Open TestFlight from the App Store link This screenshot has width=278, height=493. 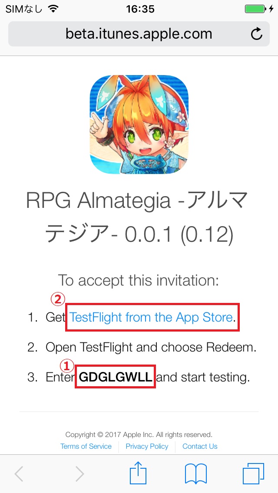(x=151, y=317)
